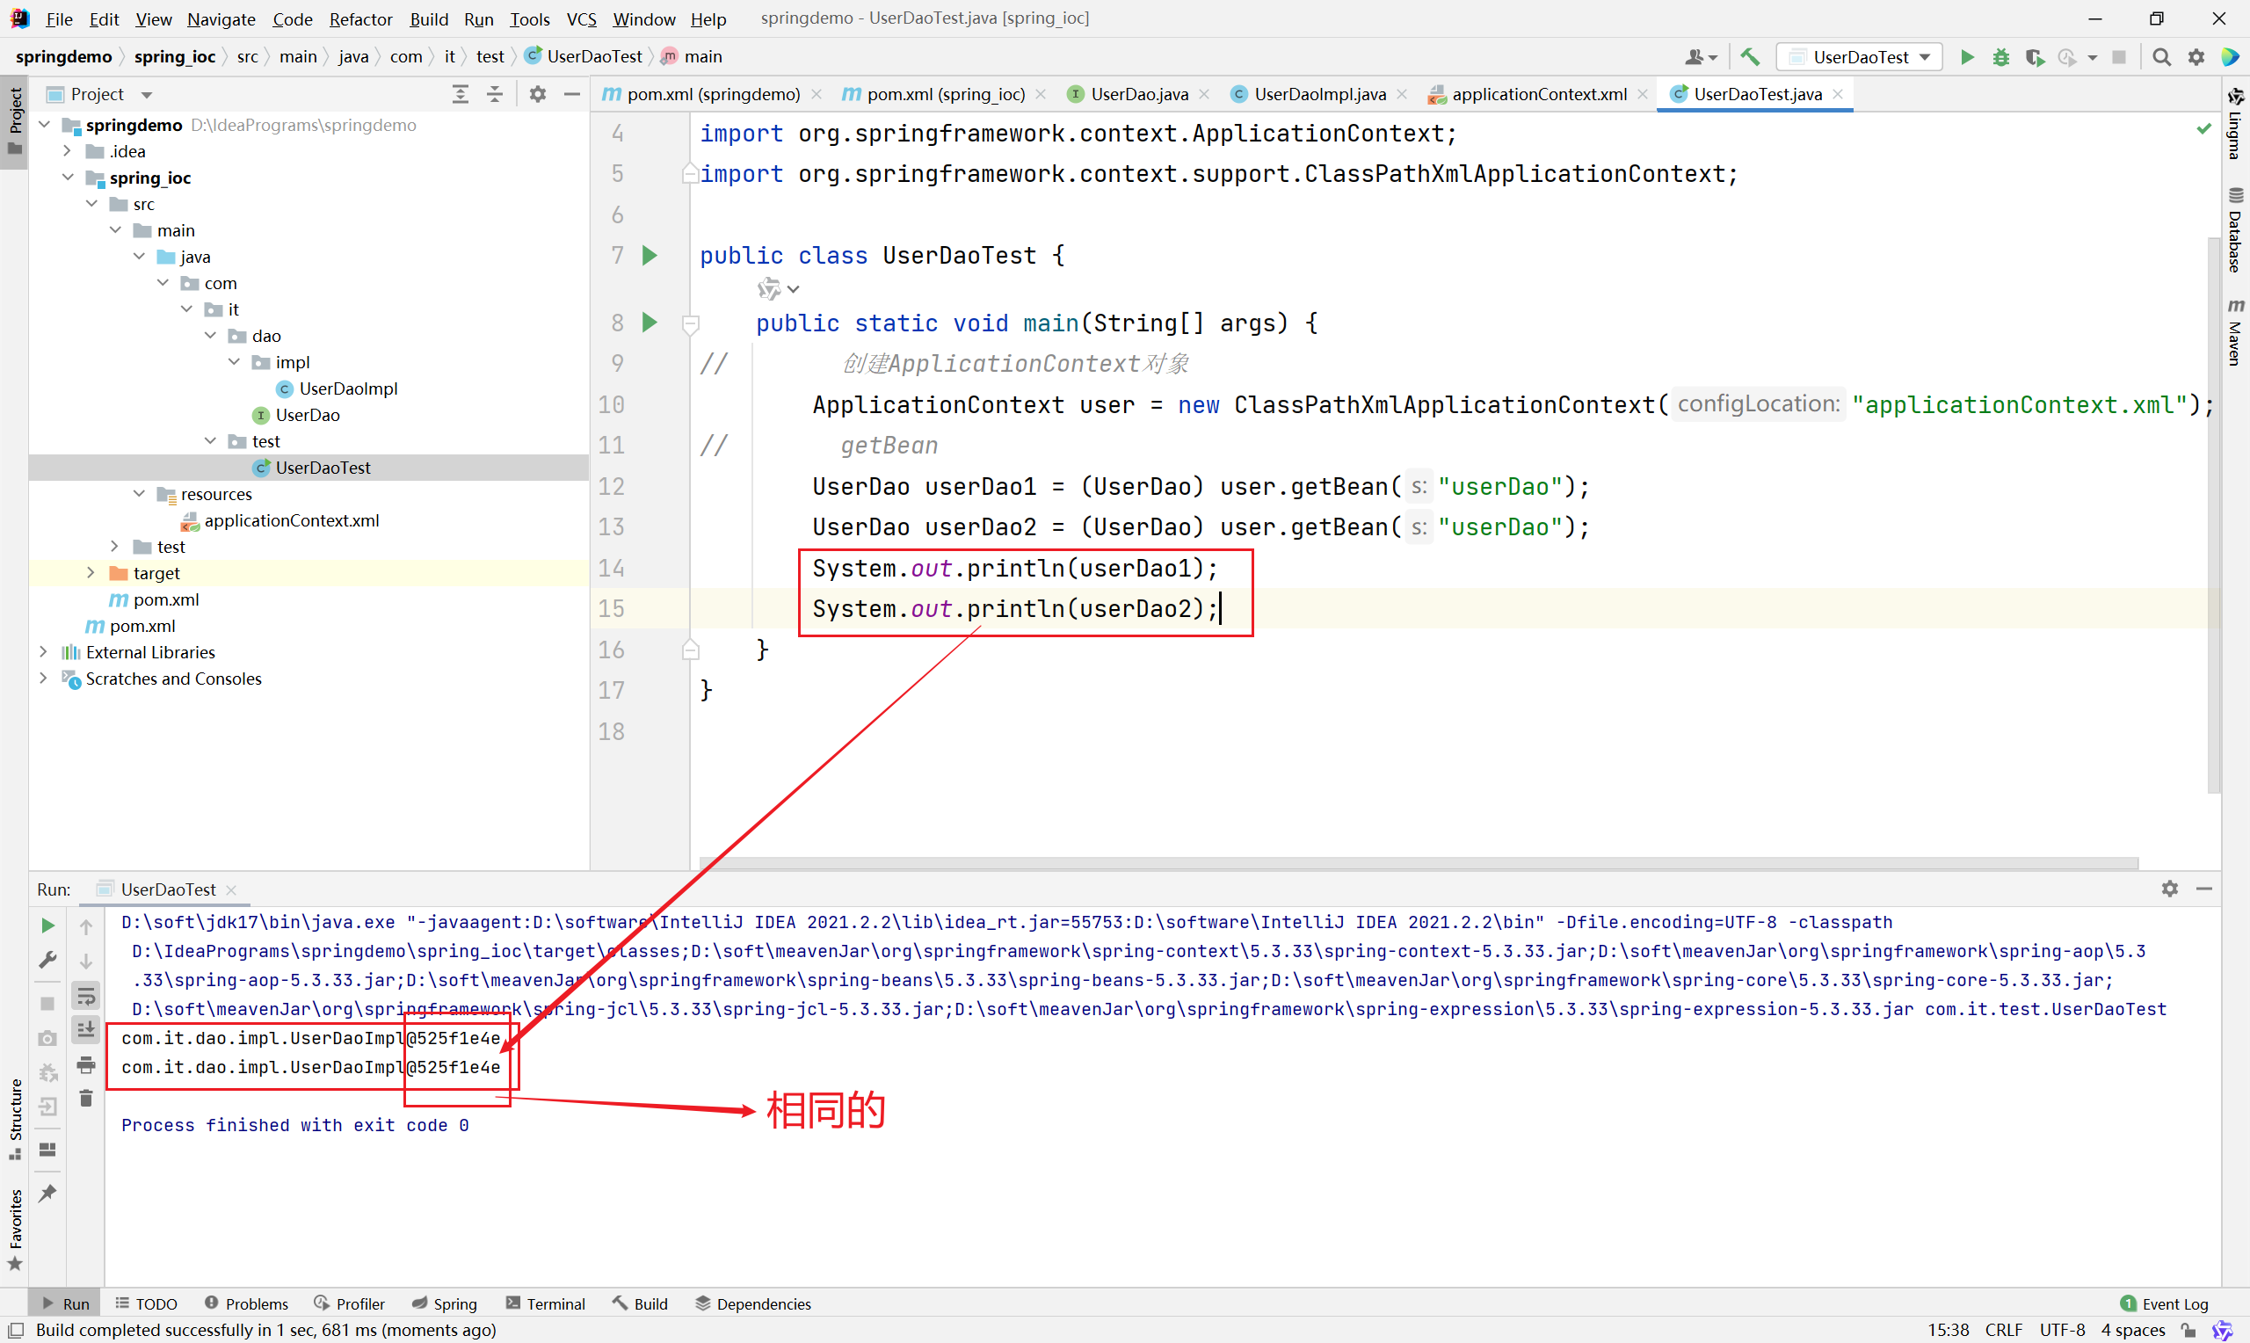The width and height of the screenshot is (2250, 1343).
Task: Click the Debug bug icon
Action: pos(2000,57)
